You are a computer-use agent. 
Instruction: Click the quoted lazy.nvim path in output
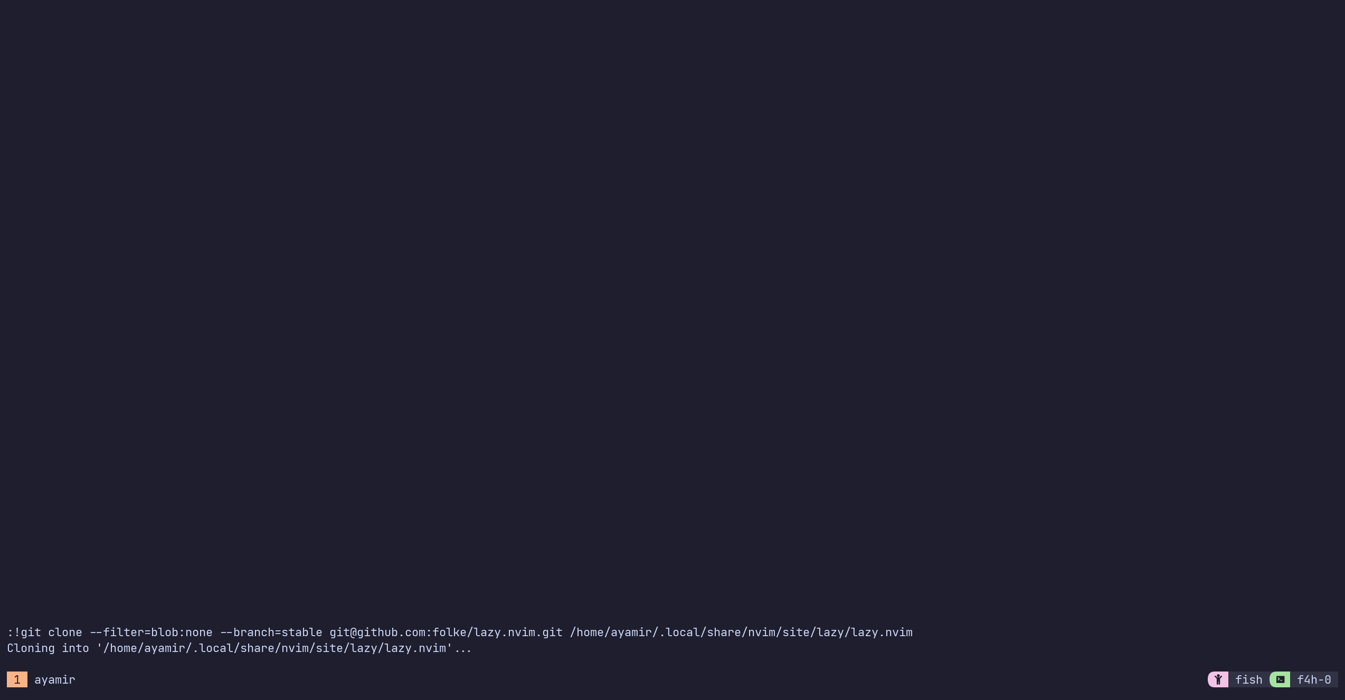click(x=274, y=648)
